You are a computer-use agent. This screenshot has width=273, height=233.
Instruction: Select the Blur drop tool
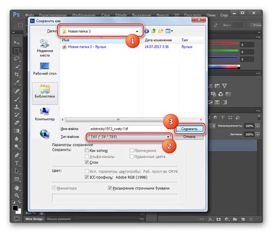[x=17, y=139]
